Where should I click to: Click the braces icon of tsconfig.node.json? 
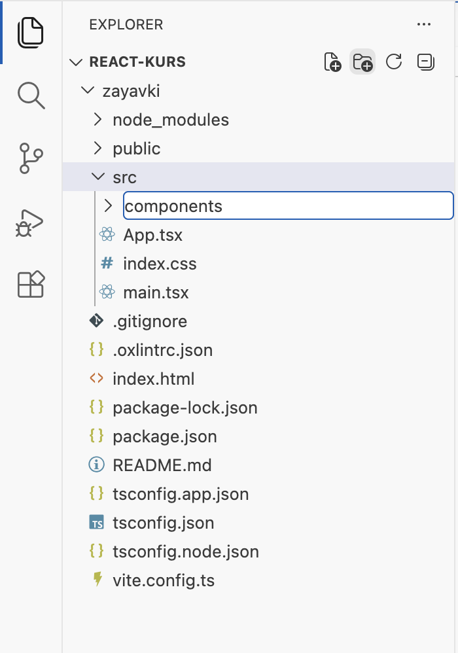point(96,550)
